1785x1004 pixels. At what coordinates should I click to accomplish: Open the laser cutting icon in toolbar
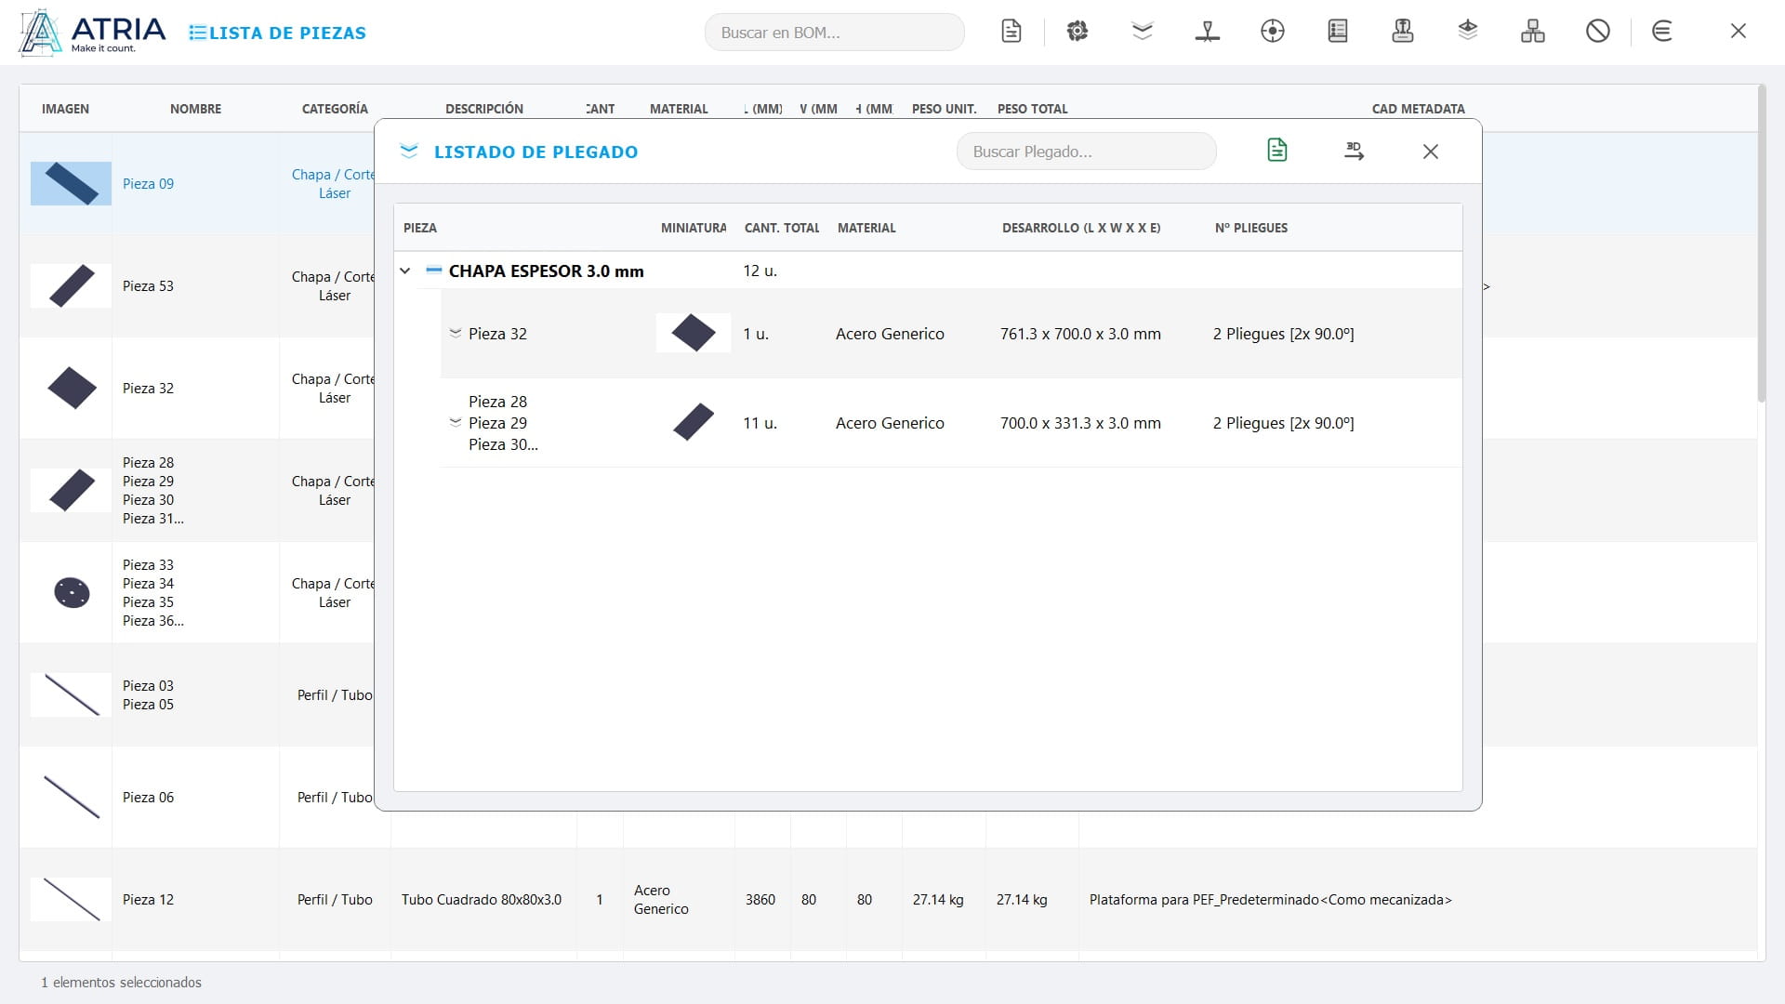coord(1207,32)
